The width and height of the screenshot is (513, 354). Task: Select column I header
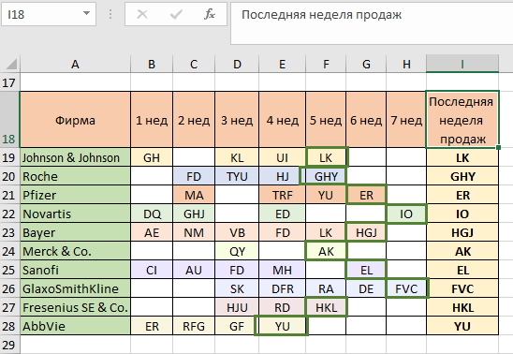pyautogui.click(x=462, y=64)
